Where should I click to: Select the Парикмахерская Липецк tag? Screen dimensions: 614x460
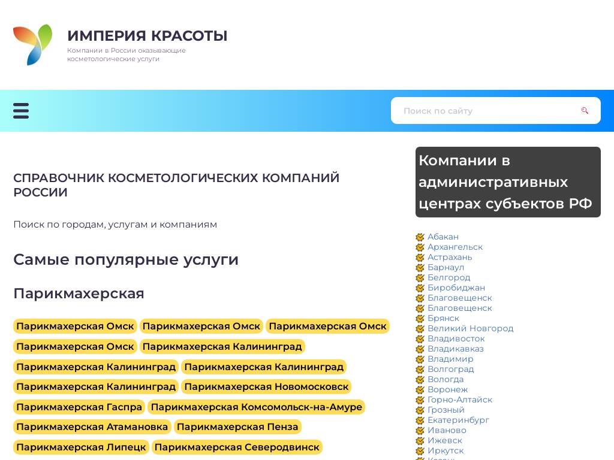point(80,447)
